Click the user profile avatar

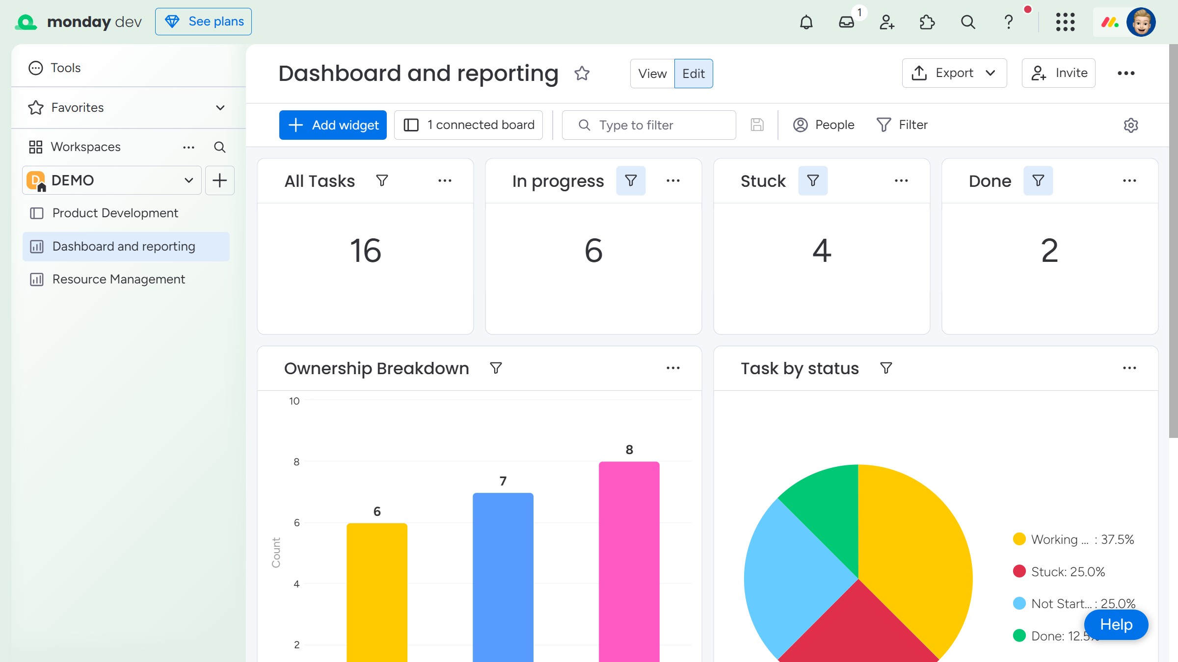pos(1141,22)
